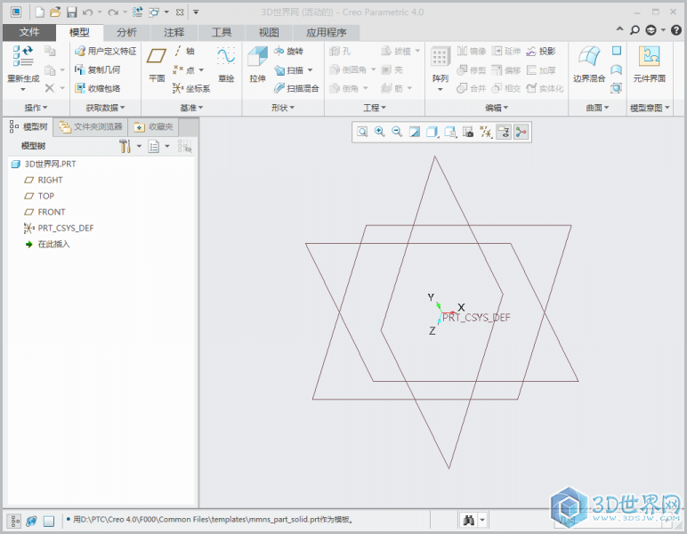Viewport: 687px width, 534px height.
Task: Expand the Editing (编辑) group dropdown
Action: pyautogui.click(x=497, y=108)
